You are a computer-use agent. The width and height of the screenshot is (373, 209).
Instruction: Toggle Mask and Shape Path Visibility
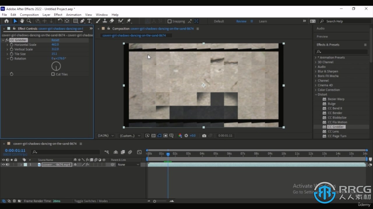pos(159,136)
